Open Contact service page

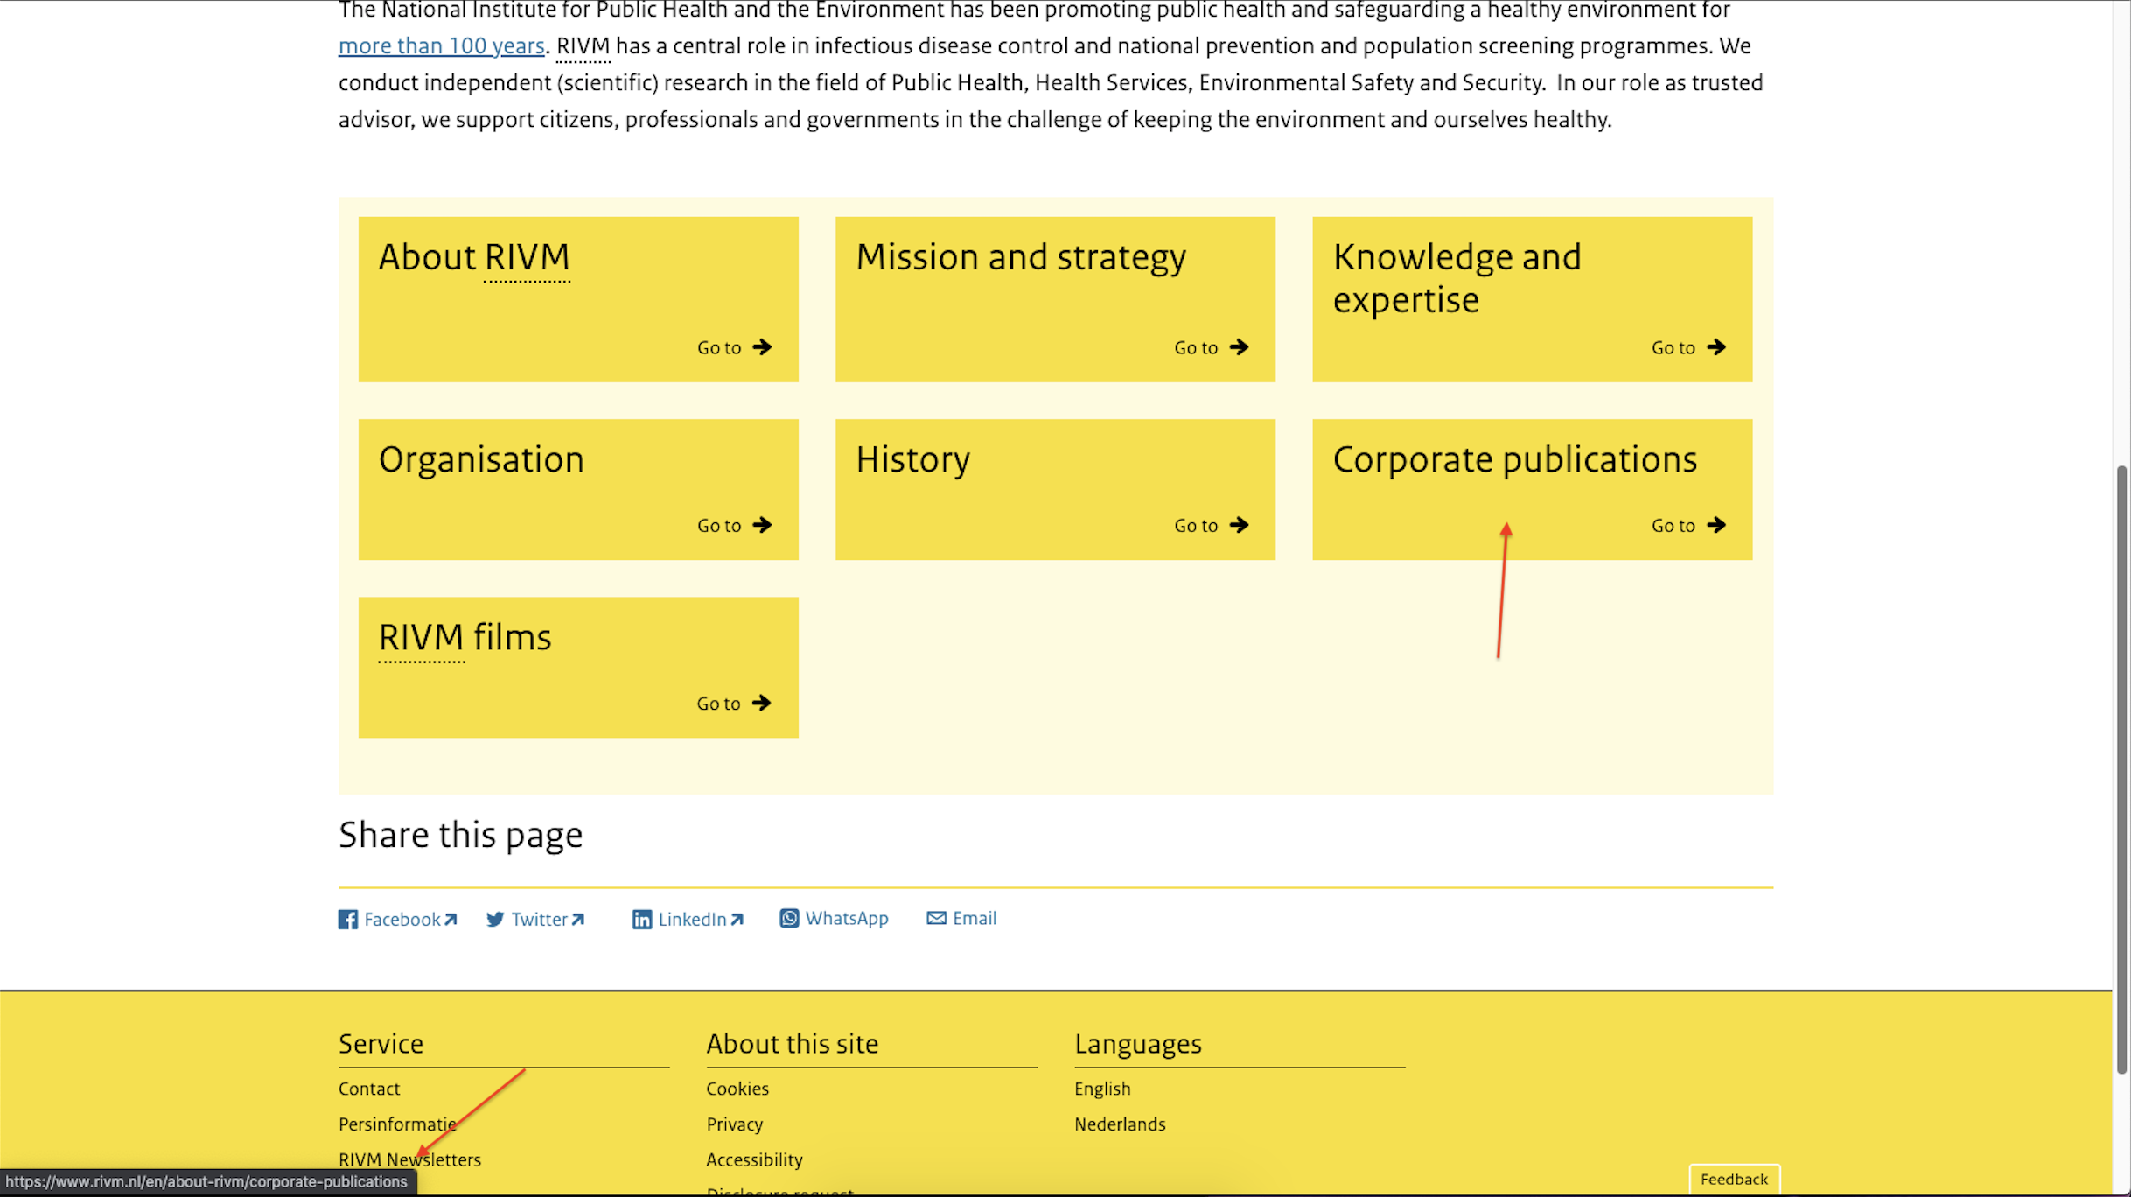click(369, 1088)
